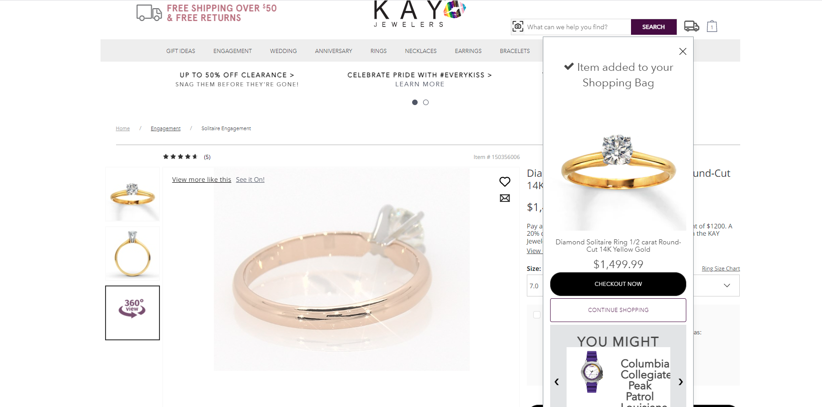Click the Checkout Now button
Screen dimensions: 822x407
618,284
